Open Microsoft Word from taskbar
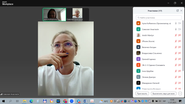The height and width of the screenshot is (104, 185). (x=85, y=101)
